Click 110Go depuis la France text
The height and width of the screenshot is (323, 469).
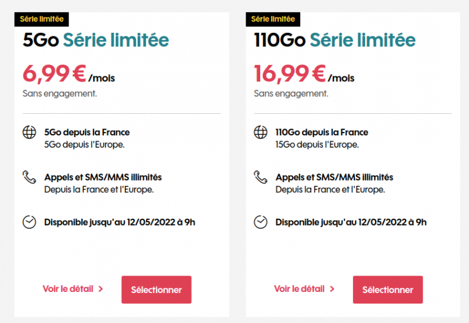tap(322, 132)
